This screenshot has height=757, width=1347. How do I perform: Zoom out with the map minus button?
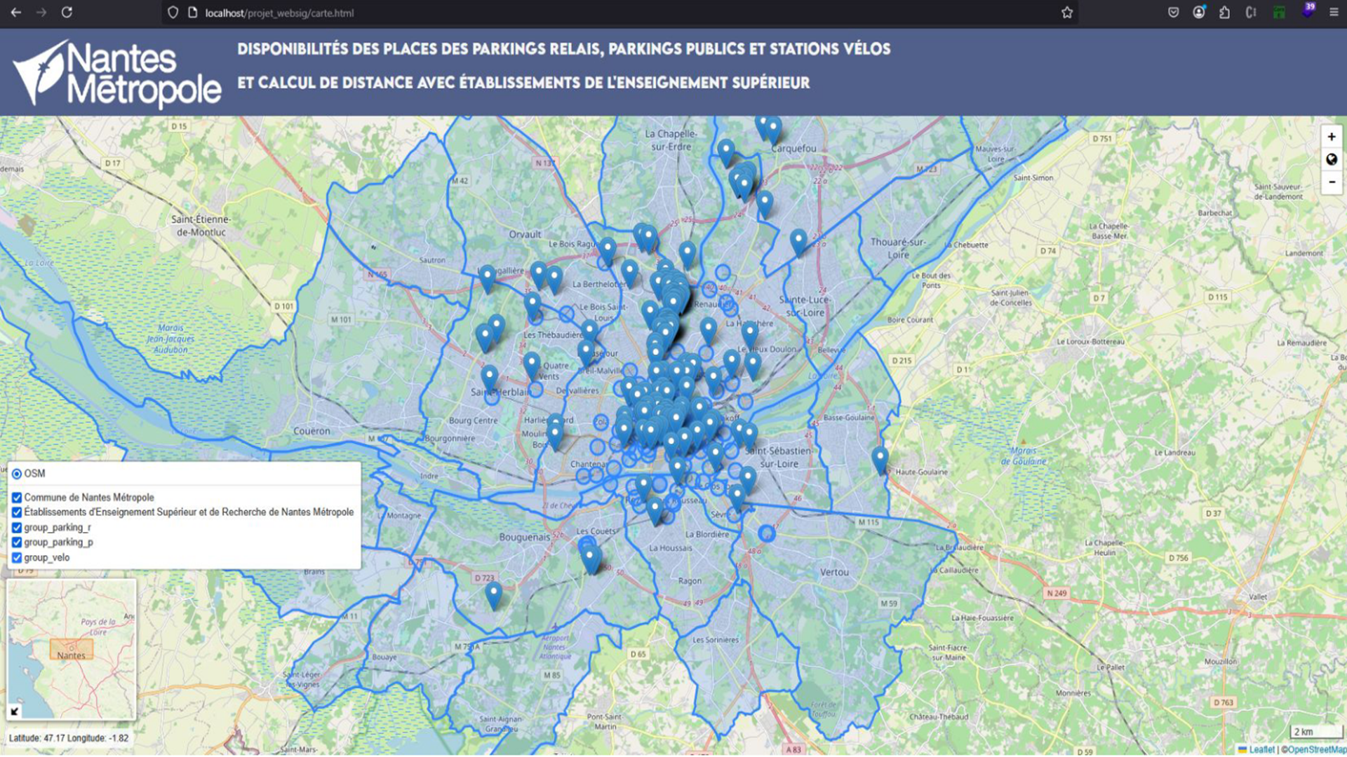(1331, 182)
